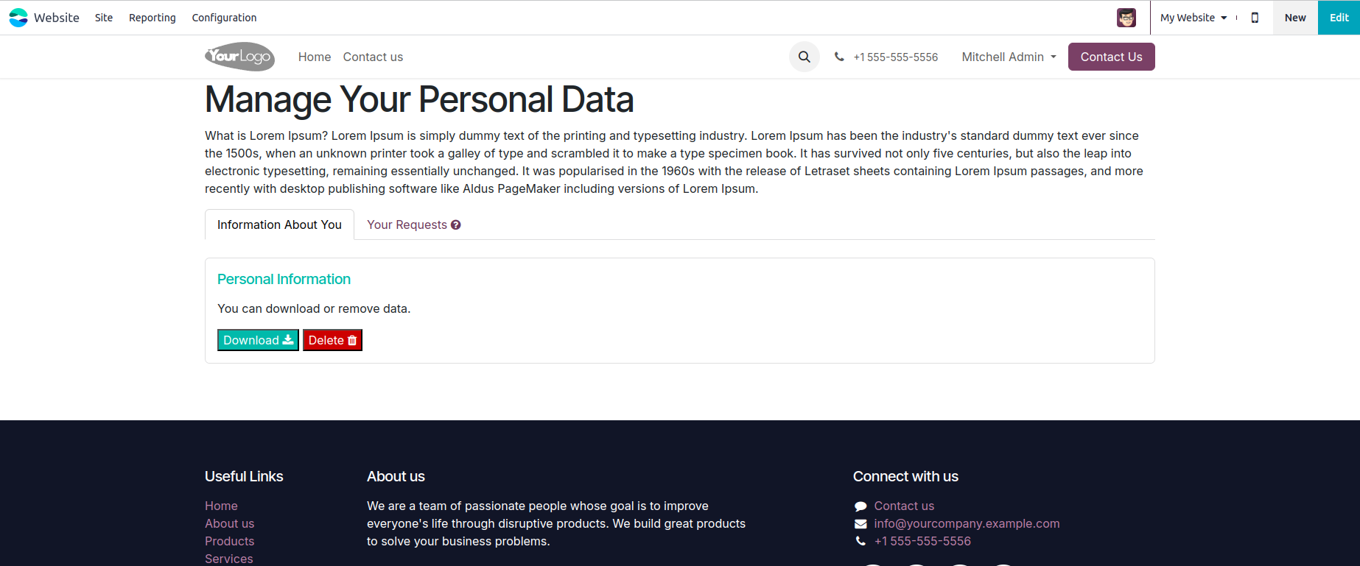Open the Configuration menu

click(x=224, y=18)
